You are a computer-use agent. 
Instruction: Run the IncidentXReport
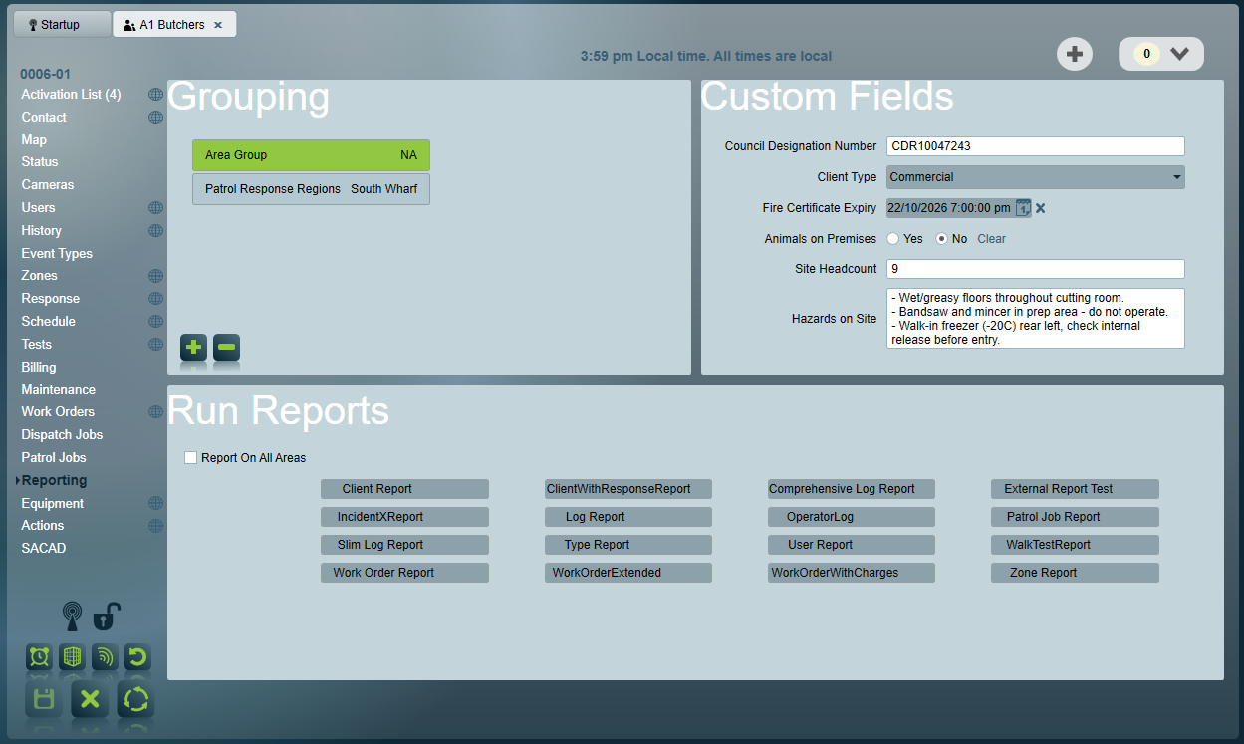pyautogui.click(x=404, y=517)
